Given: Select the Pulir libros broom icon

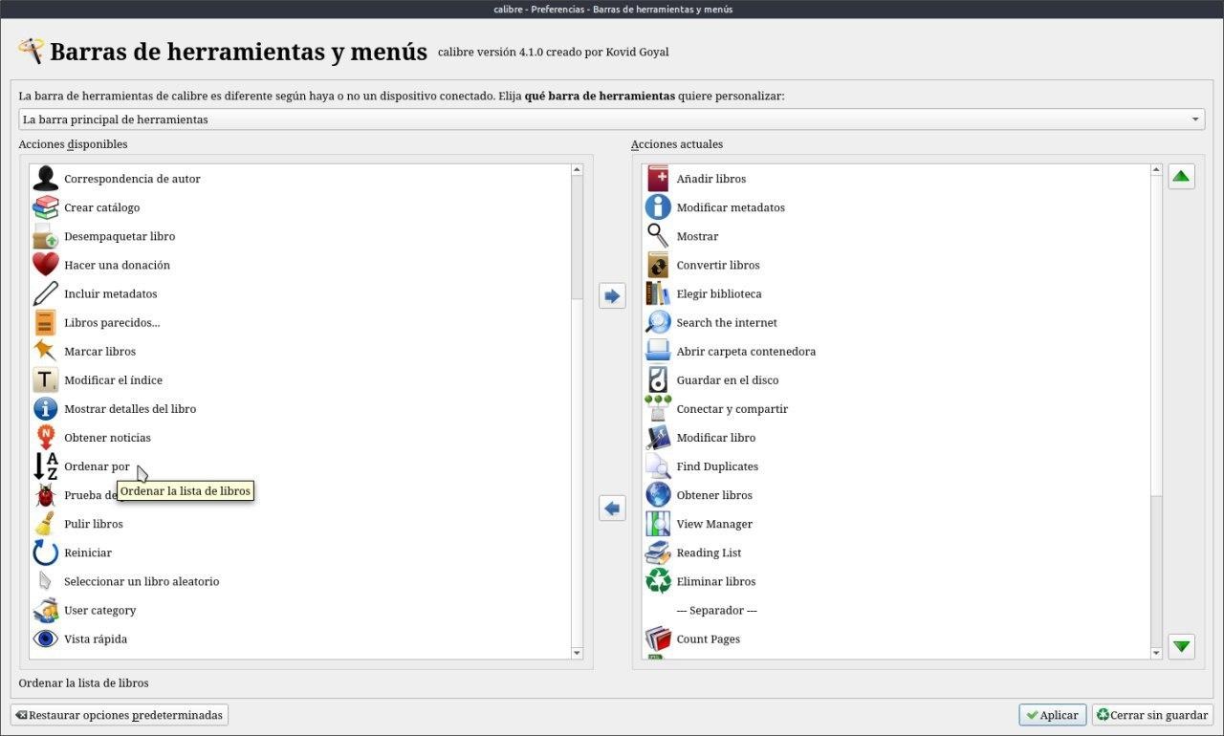Looking at the screenshot, I should pos(45,524).
